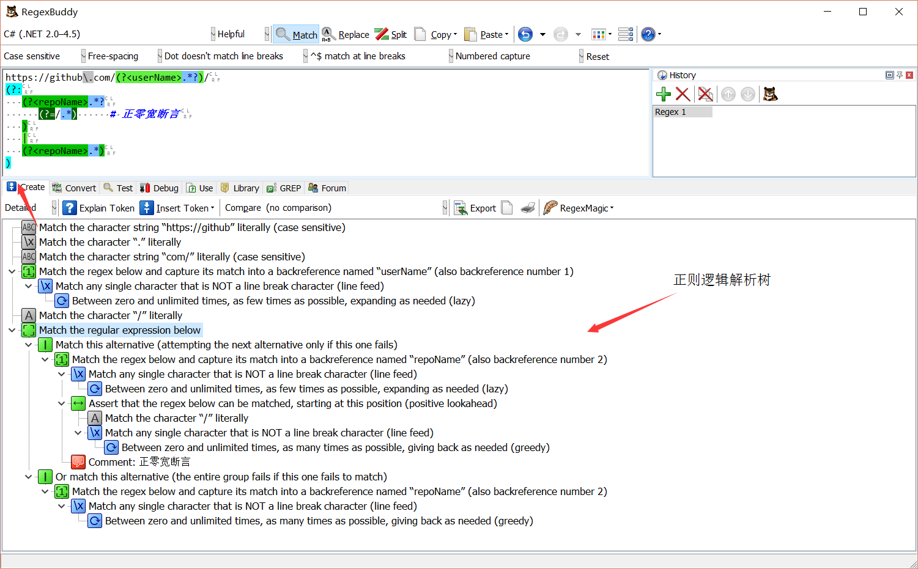Switch to Replace mode

tap(346, 35)
